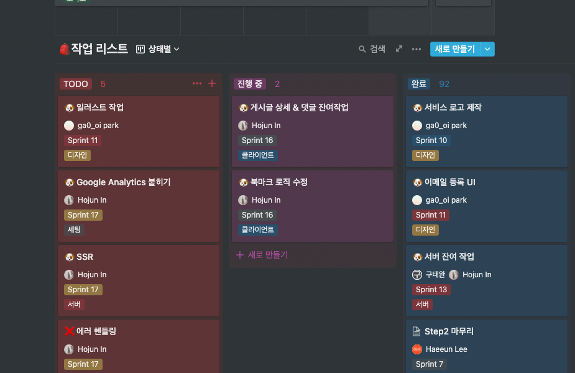This screenshot has width=575, height=373.
Task: Add a card with the + icon on TODO column
Action: [x=211, y=83]
